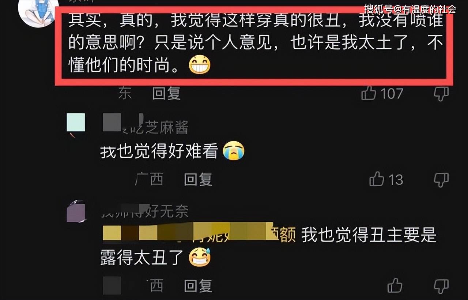Click the sweat-smile emoji after '露得太丑了'
The image size is (468, 300).
coord(200,258)
